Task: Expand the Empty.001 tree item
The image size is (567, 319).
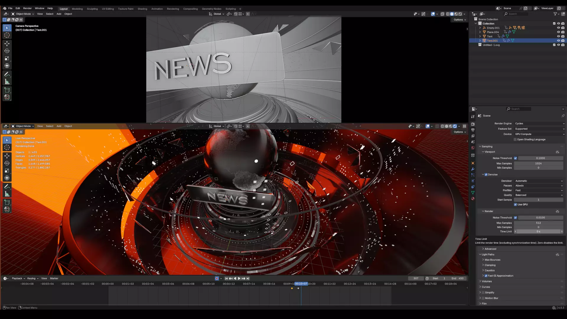Action: [480, 28]
